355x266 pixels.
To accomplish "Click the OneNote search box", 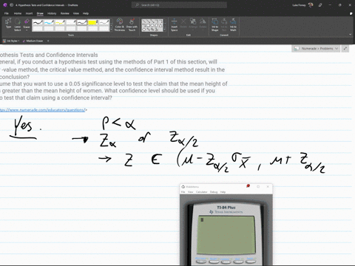I will pos(179,5).
